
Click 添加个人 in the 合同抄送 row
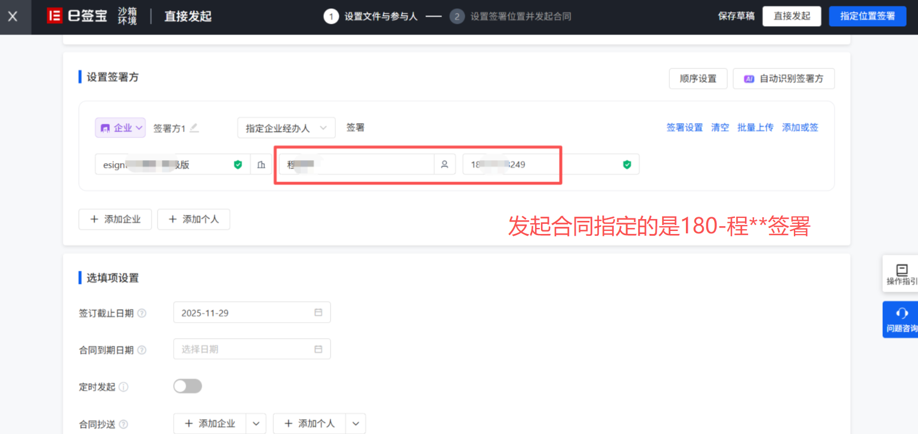pyautogui.click(x=310, y=423)
